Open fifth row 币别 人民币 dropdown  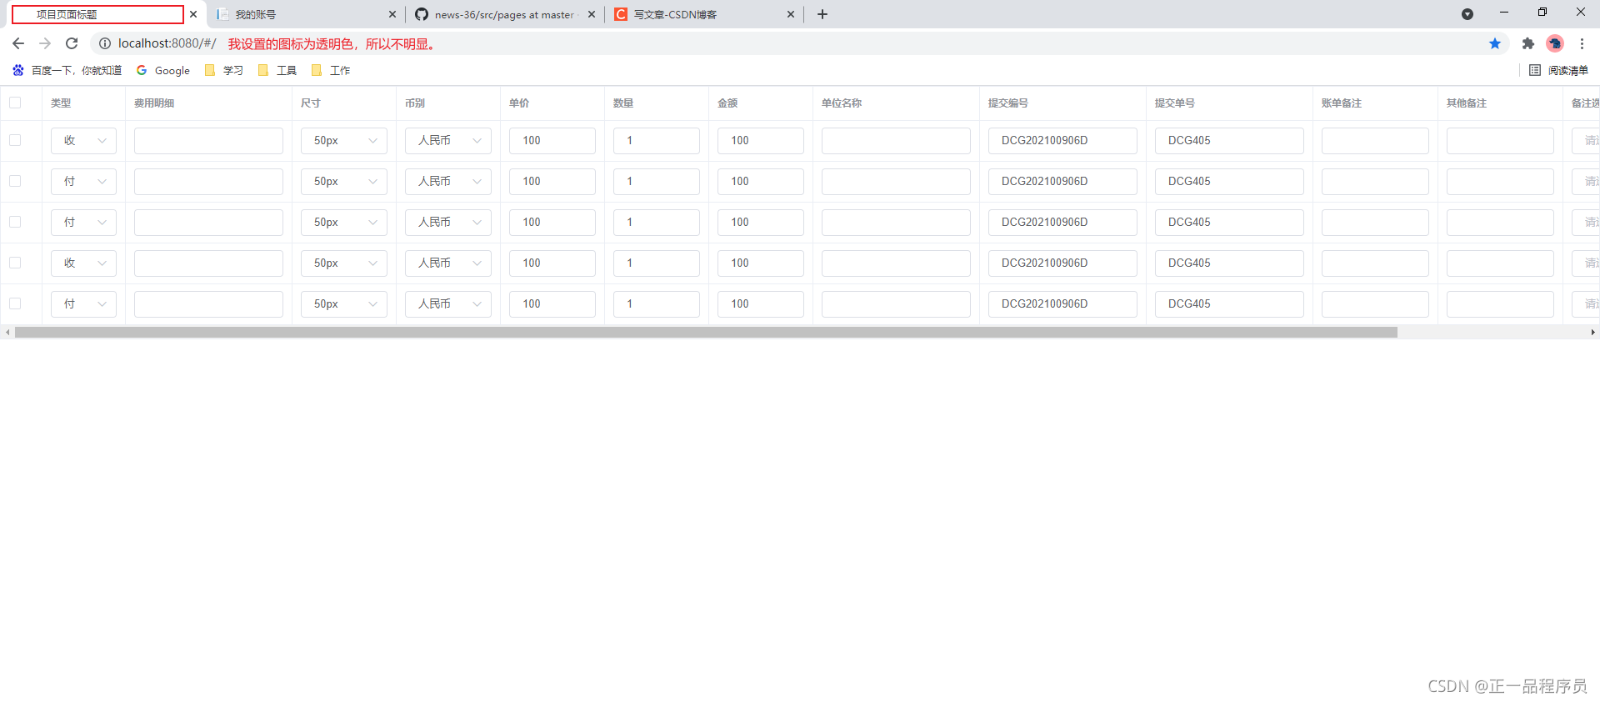448,304
